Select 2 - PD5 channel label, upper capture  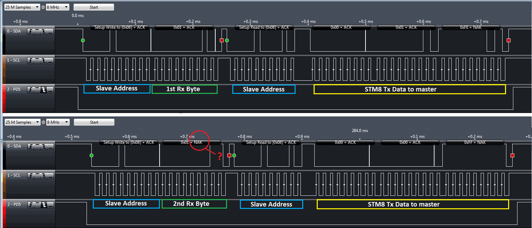[14, 89]
